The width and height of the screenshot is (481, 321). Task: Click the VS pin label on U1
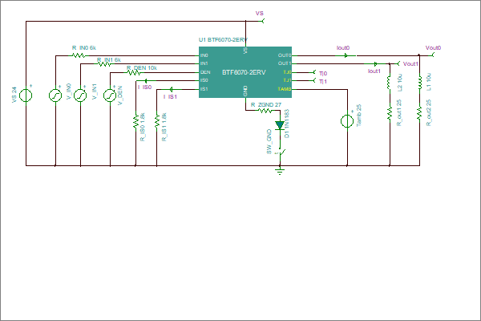pos(245,51)
